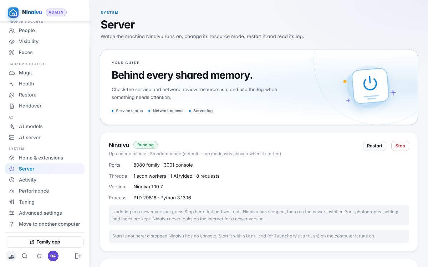Viewport: 428px width, 267px height.
Task: Sign out using the logout arrow icon
Action: tap(78, 256)
